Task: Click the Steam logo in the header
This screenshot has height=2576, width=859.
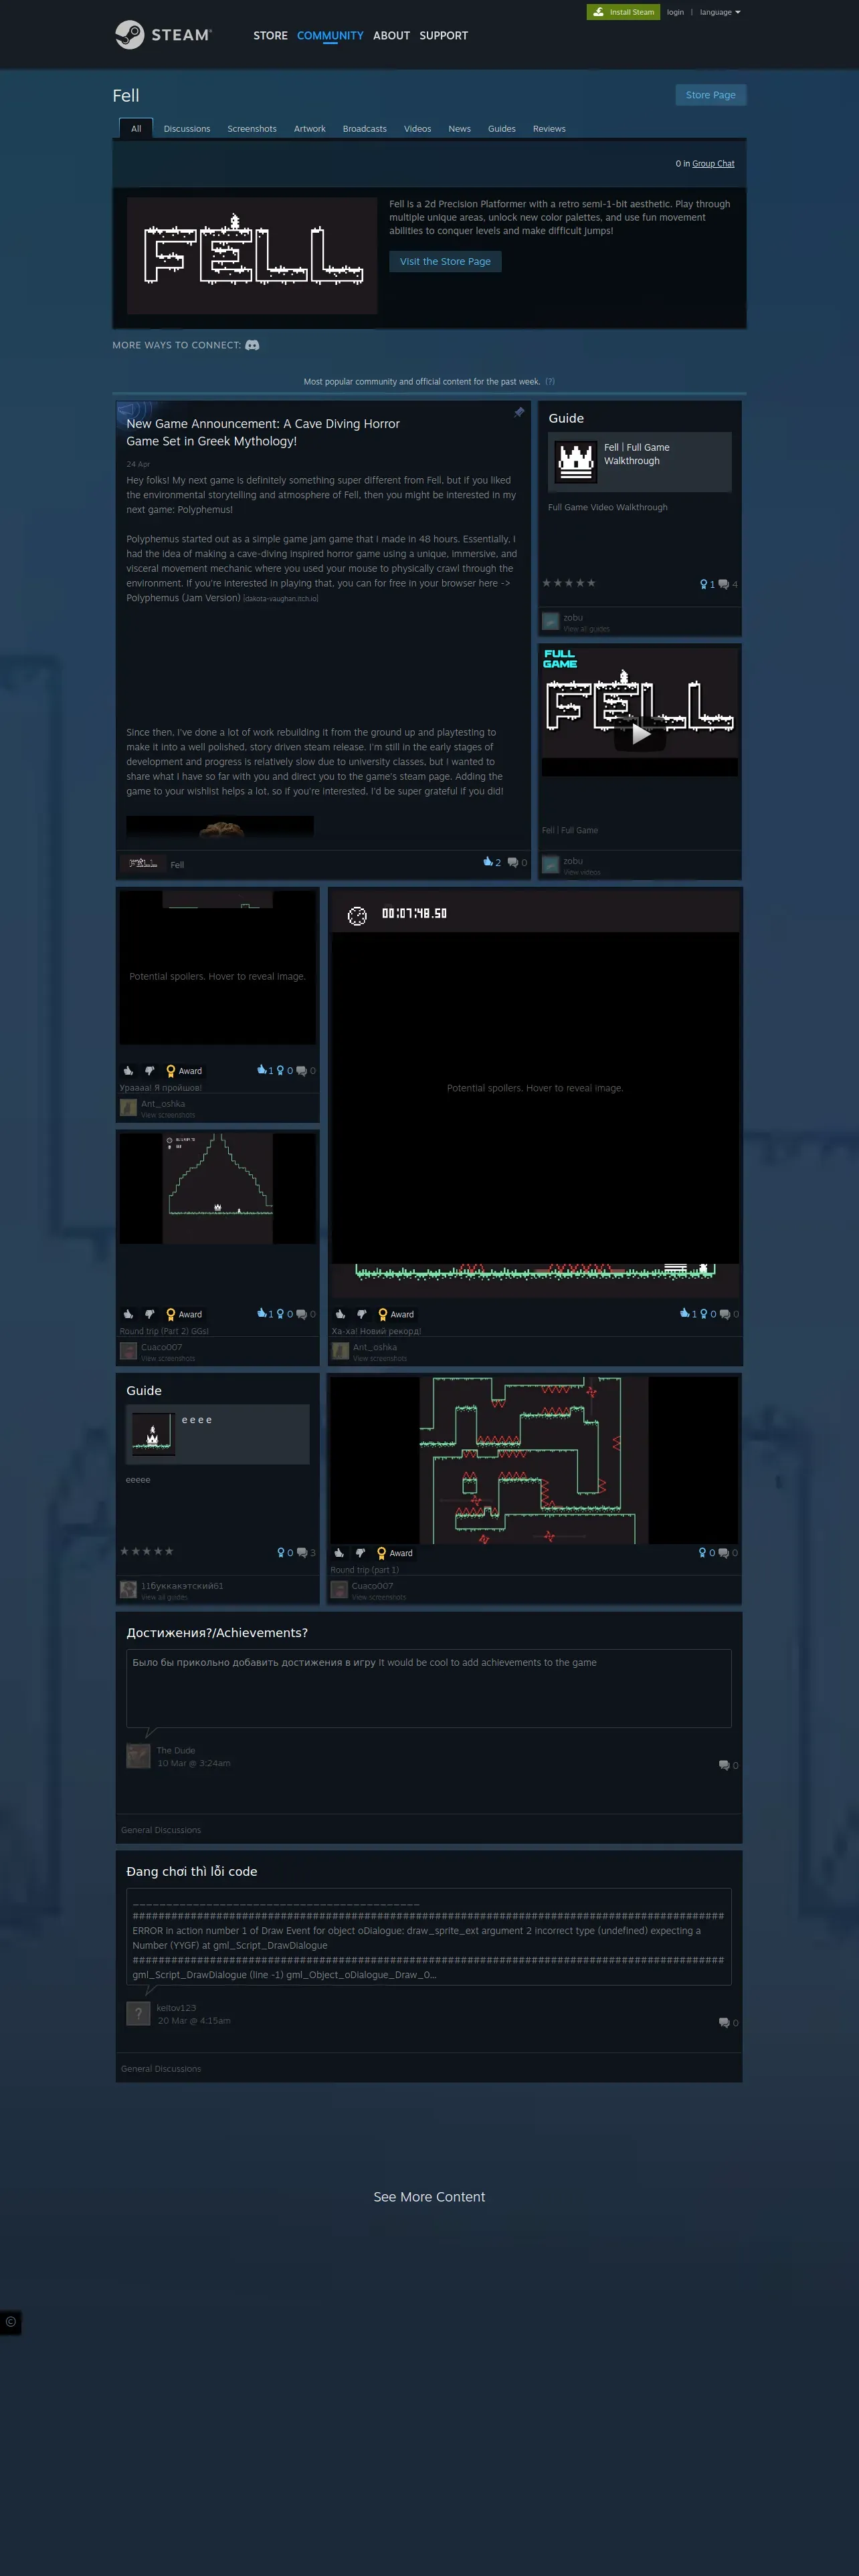Action: (163, 35)
